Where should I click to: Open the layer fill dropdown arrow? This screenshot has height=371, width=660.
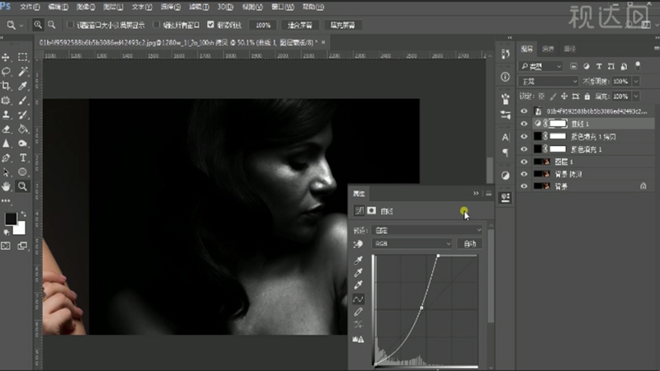tap(636, 96)
